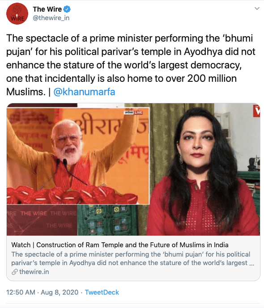Open the thewire.in domain link
Image resolution: width=264 pixels, height=308 pixels.
pyautogui.click(x=34, y=272)
